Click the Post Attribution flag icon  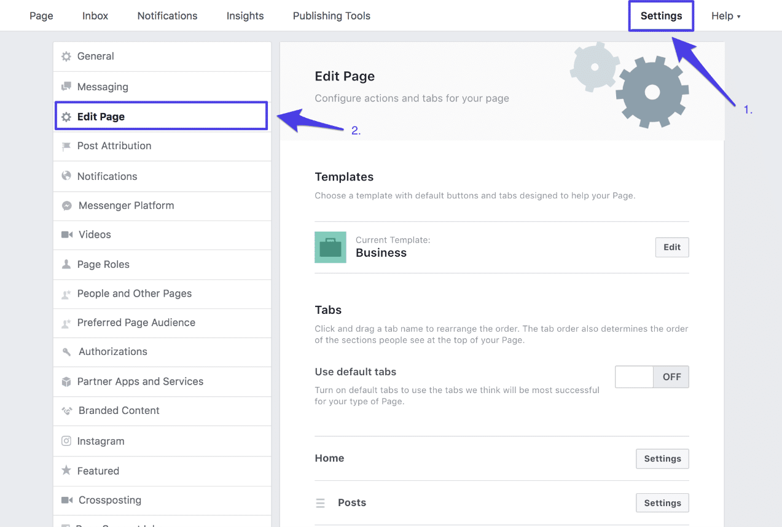pos(66,146)
